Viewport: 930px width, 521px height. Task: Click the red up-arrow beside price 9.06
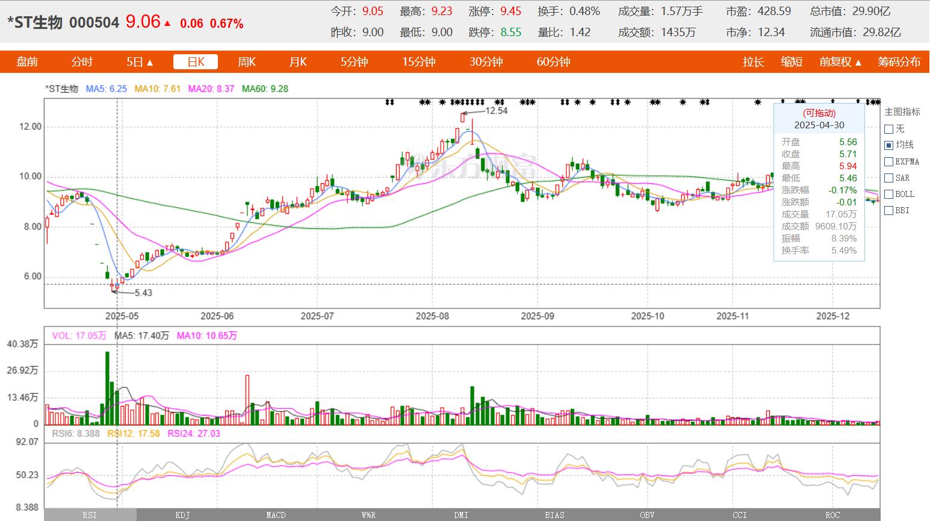tap(167, 23)
